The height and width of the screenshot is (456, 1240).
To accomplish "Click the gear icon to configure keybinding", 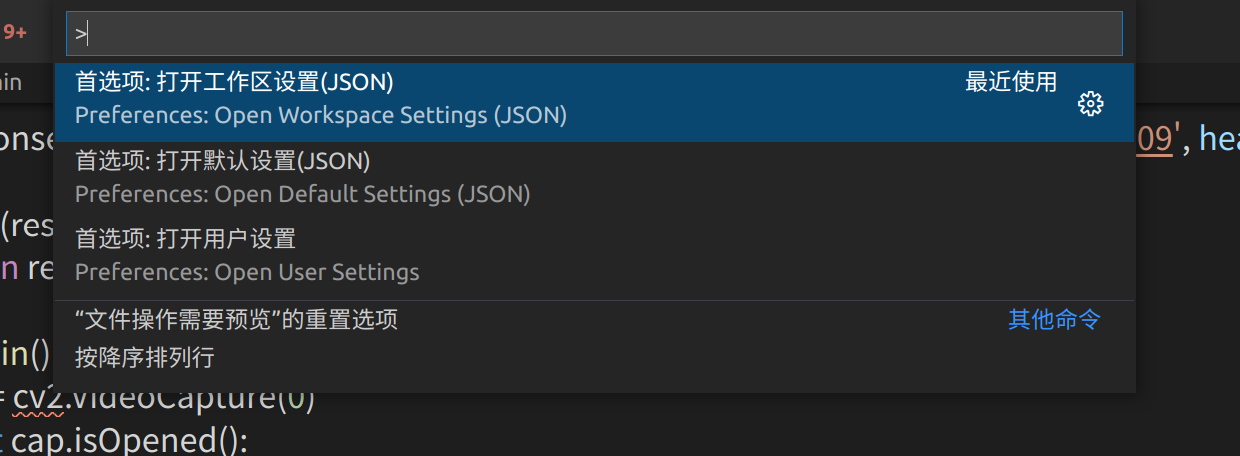I will coord(1091,103).
